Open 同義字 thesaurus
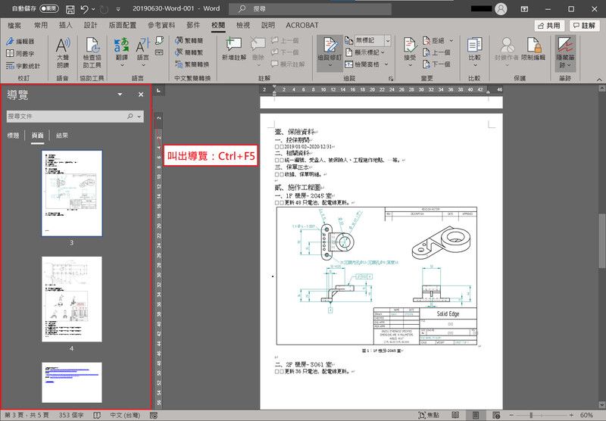Image resolution: width=606 pixels, height=421 pixels. click(20, 53)
